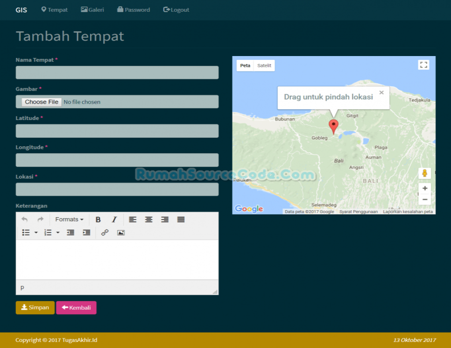Viewport: 451px width, 348px height.
Task: Switch the map to Satelit view
Action: tap(264, 65)
